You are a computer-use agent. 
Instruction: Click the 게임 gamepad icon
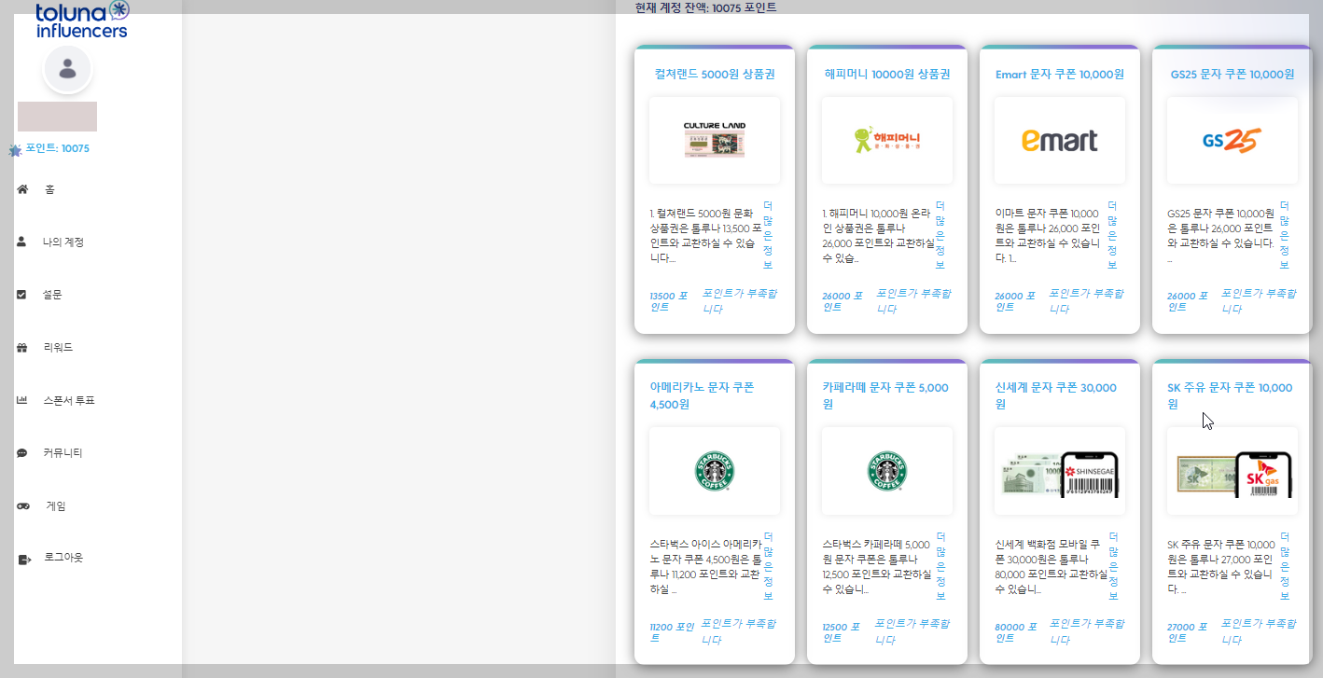pos(23,505)
